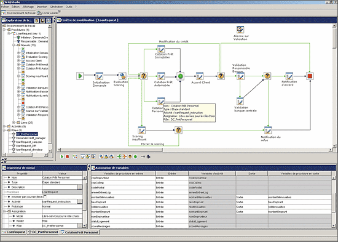
Task: Click the tauxEmprunt output variable cell
Action: pos(299,202)
